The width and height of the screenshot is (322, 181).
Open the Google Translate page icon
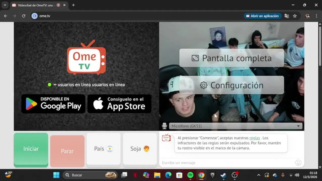[287, 16]
